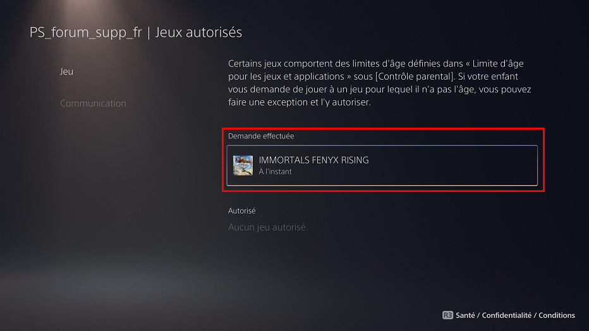Click the "Autorisé" section heading
The width and height of the screenshot is (589, 331).
[x=241, y=211]
